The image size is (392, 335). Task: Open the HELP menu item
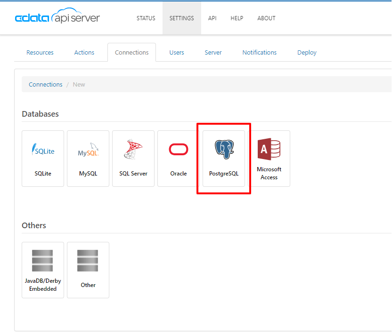point(237,18)
